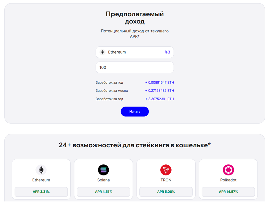Screen dimensions: 269x202
Task: Click the Polkadot card name label
Action: (228, 180)
